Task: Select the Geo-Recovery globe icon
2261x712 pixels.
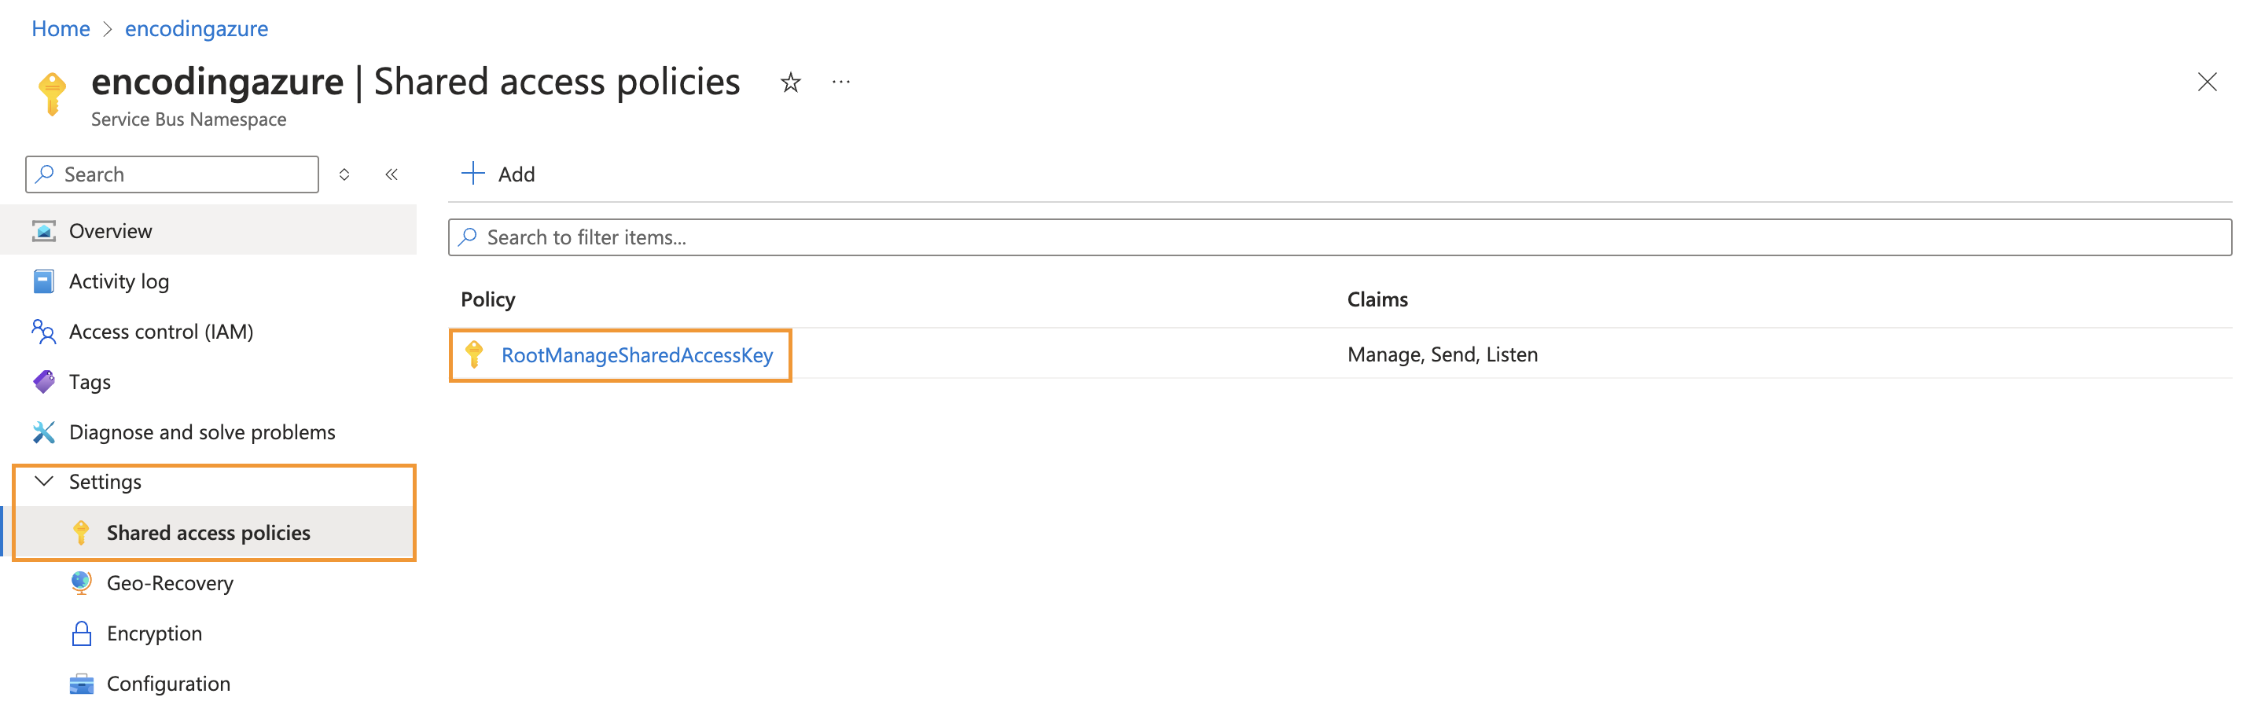Action: click(x=81, y=582)
